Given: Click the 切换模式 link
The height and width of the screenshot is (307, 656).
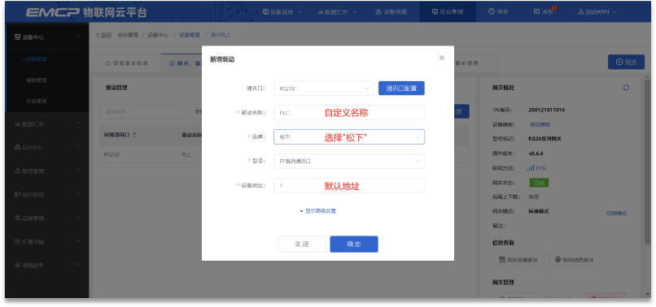Looking at the screenshot, I should pos(617,214).
